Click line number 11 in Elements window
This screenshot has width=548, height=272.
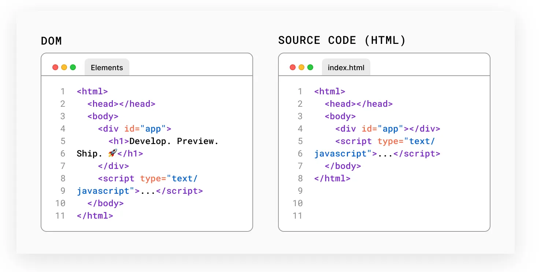[x=60, y=216]
